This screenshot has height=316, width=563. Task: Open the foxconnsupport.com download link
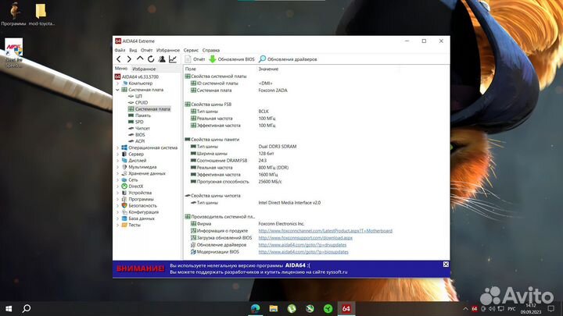305,238
